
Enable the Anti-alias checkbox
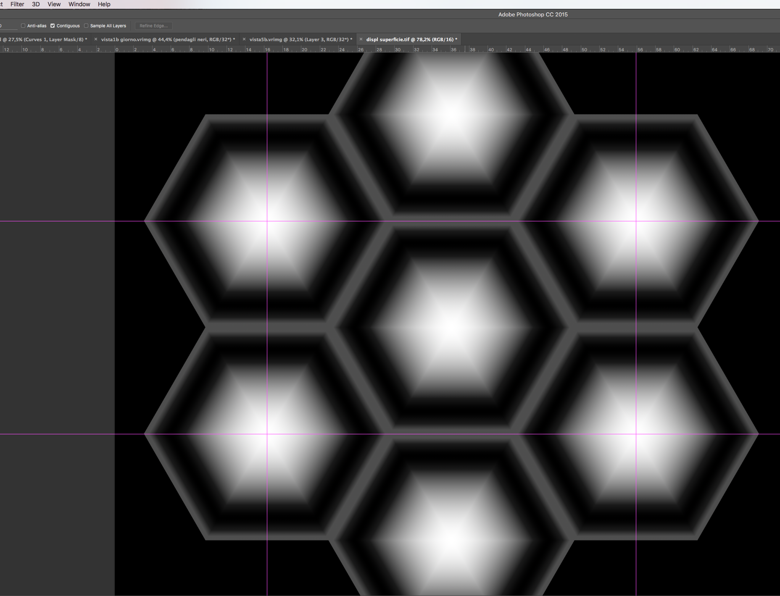click(x=23, y=26)
